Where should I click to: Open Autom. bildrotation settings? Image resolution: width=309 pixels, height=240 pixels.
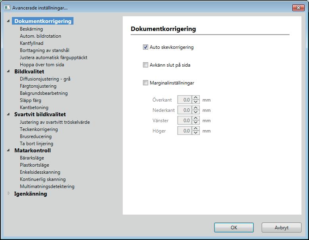coord(41,36)
